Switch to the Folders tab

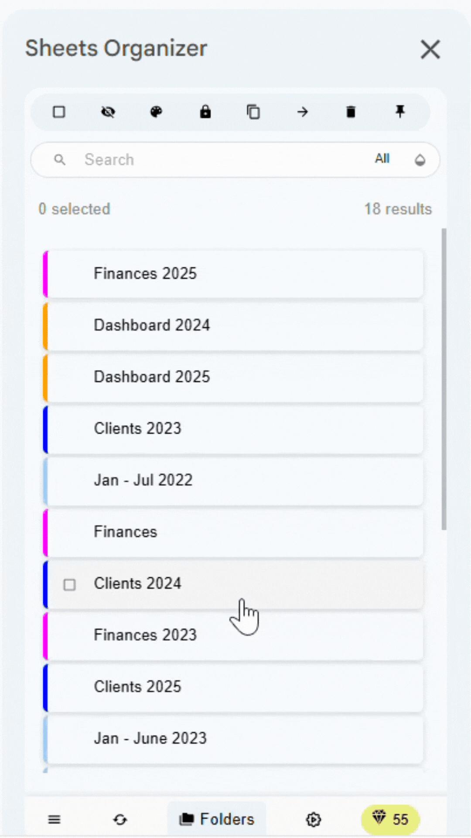[217, 819]
